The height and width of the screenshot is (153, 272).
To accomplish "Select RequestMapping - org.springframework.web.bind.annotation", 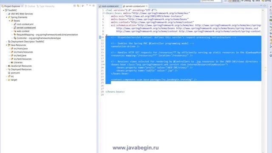I will tap(47, 35).
